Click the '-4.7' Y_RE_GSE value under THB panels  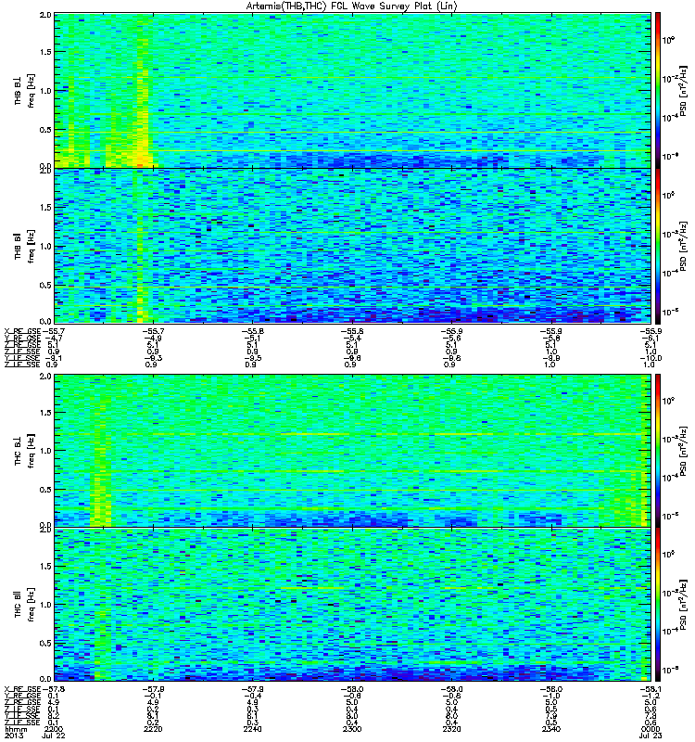coord(54,339)
